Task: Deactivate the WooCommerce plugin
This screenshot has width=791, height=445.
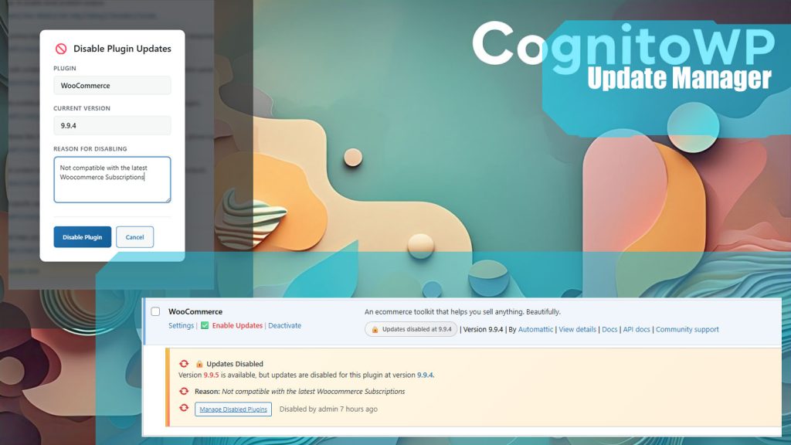Action: click(284, 325)
